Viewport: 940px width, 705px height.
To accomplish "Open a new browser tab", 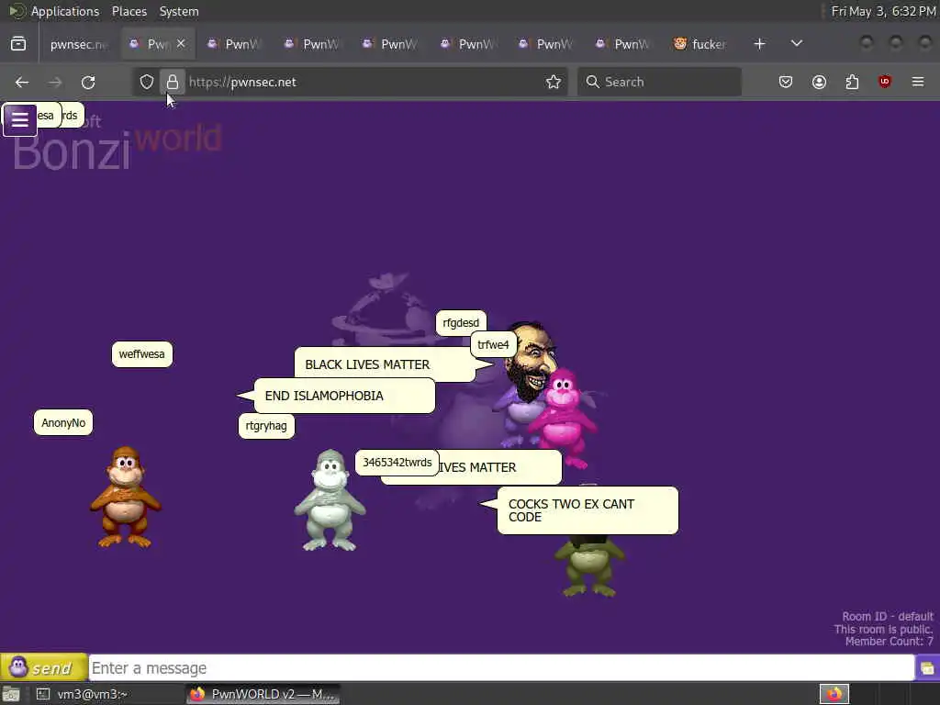I will point(759,44).
